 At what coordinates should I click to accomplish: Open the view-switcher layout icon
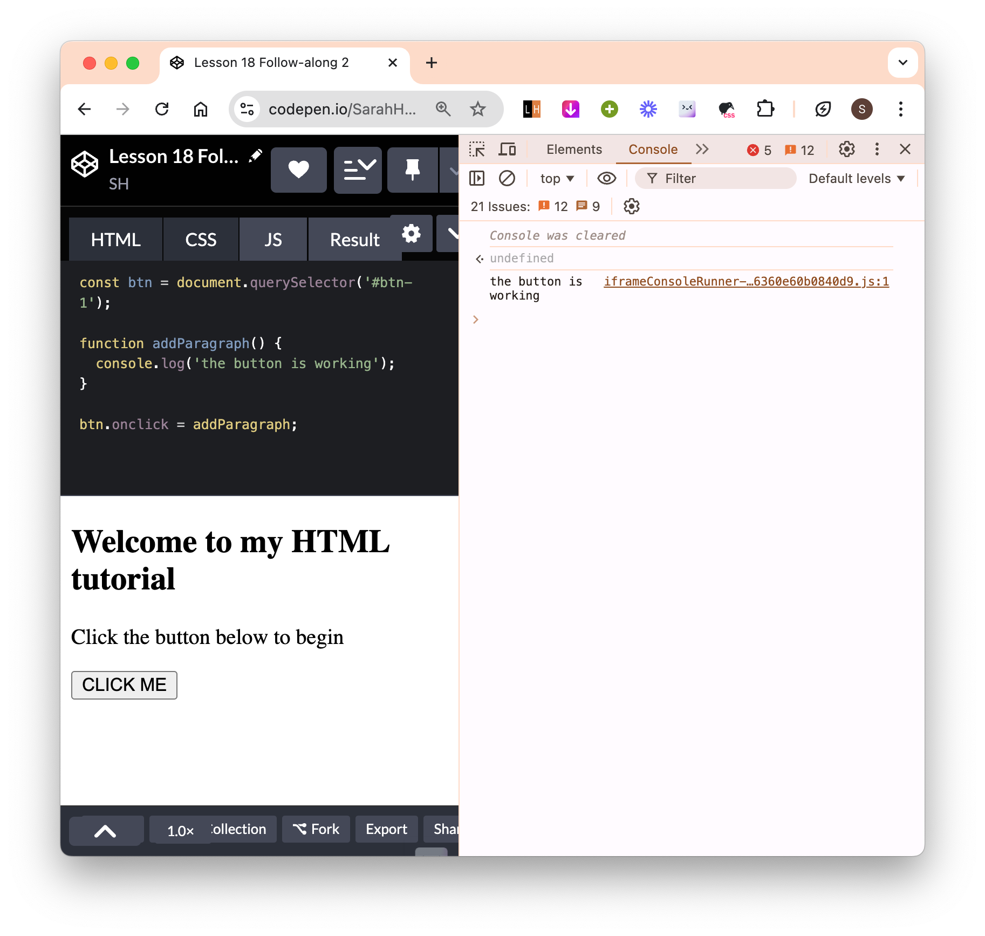click(x=358, y=169)
